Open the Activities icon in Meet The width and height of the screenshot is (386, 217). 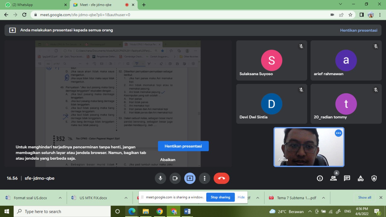(360, 178)
